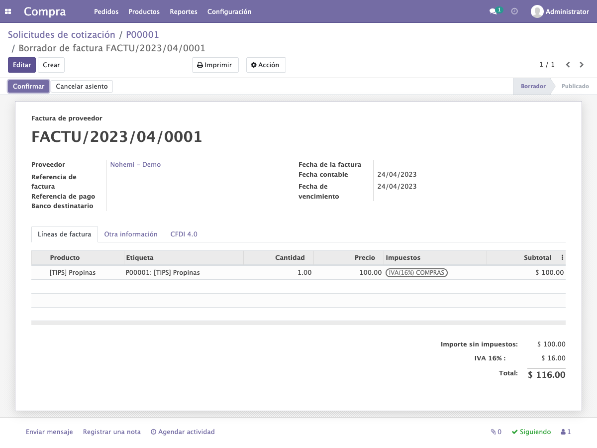Switch to Otra información tab
Screen dimensions: 597x448
click(131, 234)
